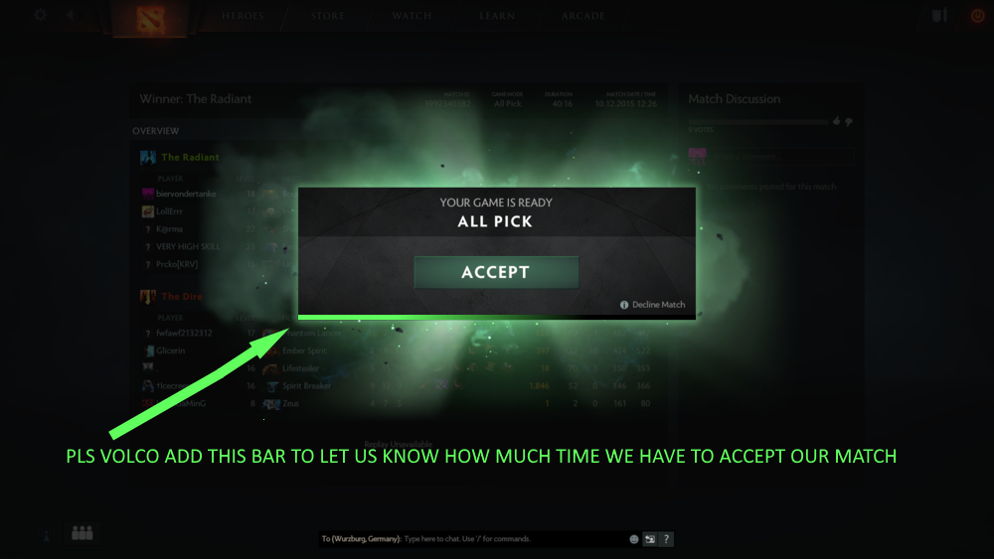Click the back arrow in top bar
The image size is (994, 559).
(x=71, y=15)
